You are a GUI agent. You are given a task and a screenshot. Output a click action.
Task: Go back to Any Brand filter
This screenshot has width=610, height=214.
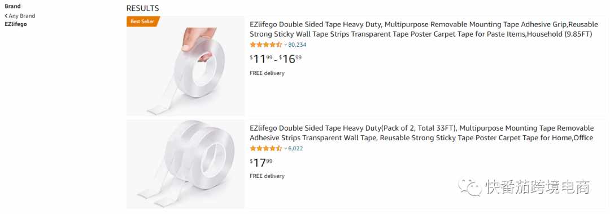[20, 16]
